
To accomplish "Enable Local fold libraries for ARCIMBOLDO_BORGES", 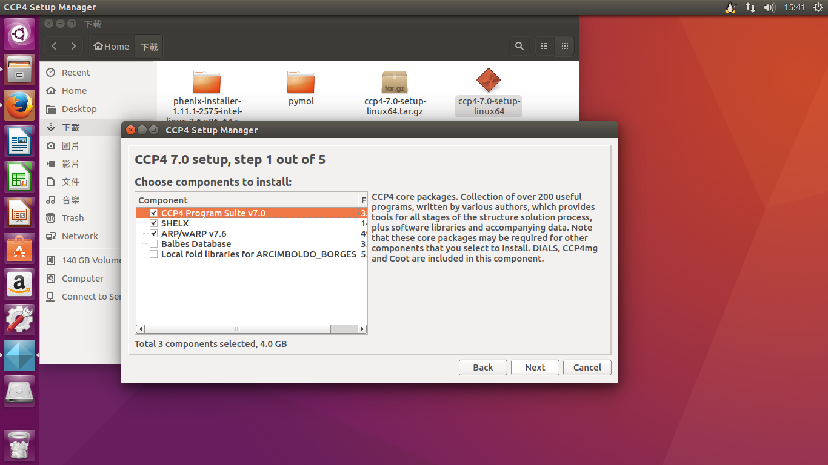I will pos(154,254).
